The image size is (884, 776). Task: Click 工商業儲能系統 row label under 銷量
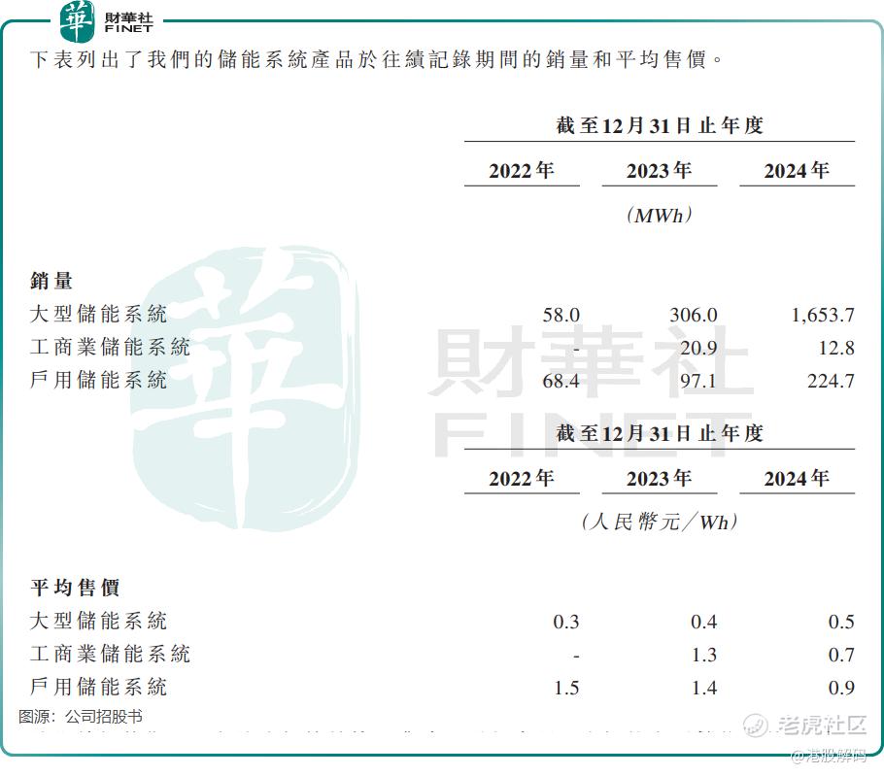110,347
